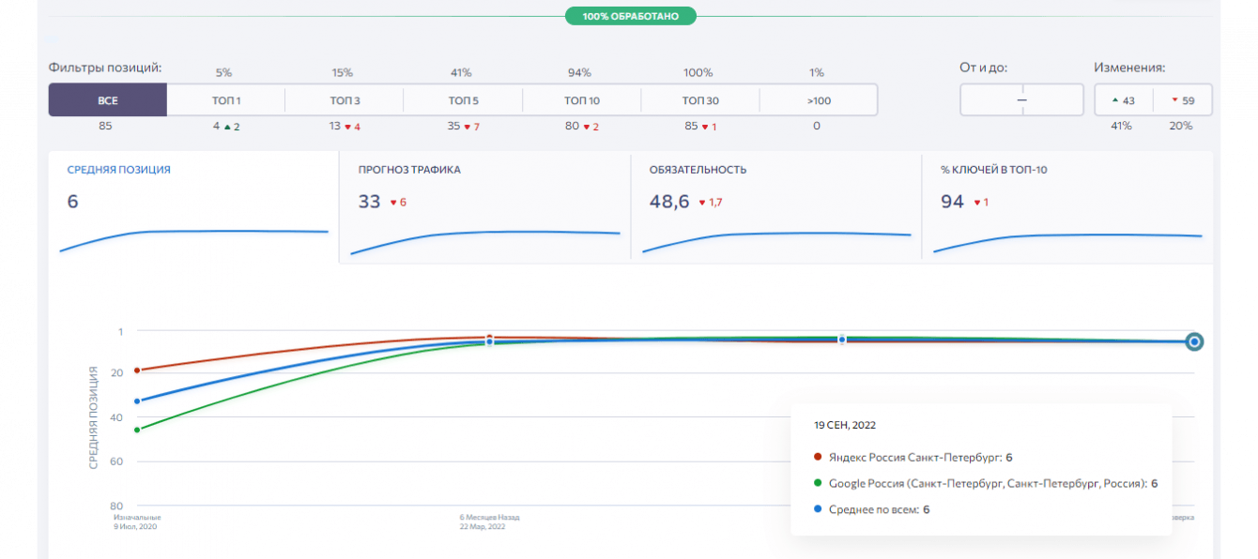1258x559 pixels.
Task: Click the green Google Россия legend dot
Action: coord(818,484)
